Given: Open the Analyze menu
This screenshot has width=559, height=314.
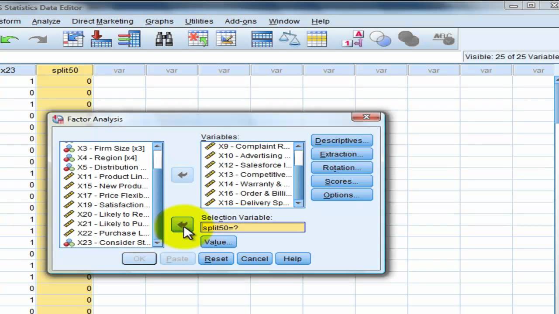Looking at the screenshot, I should [46, 21].
